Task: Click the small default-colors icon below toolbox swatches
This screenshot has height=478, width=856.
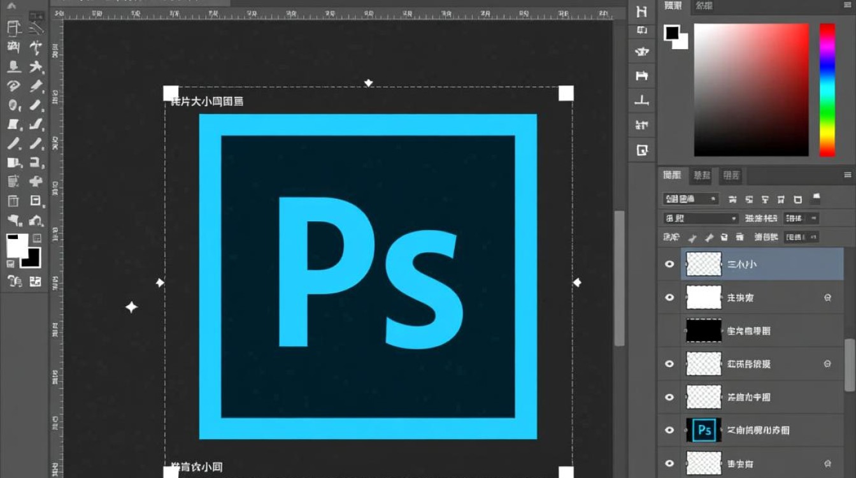Action: click(x=11, y=263)
